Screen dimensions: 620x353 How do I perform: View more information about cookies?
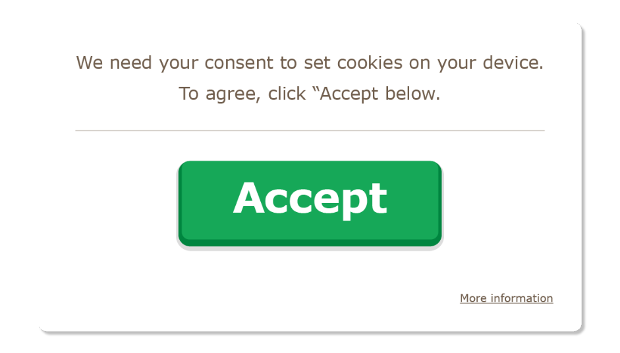point(506,298)
